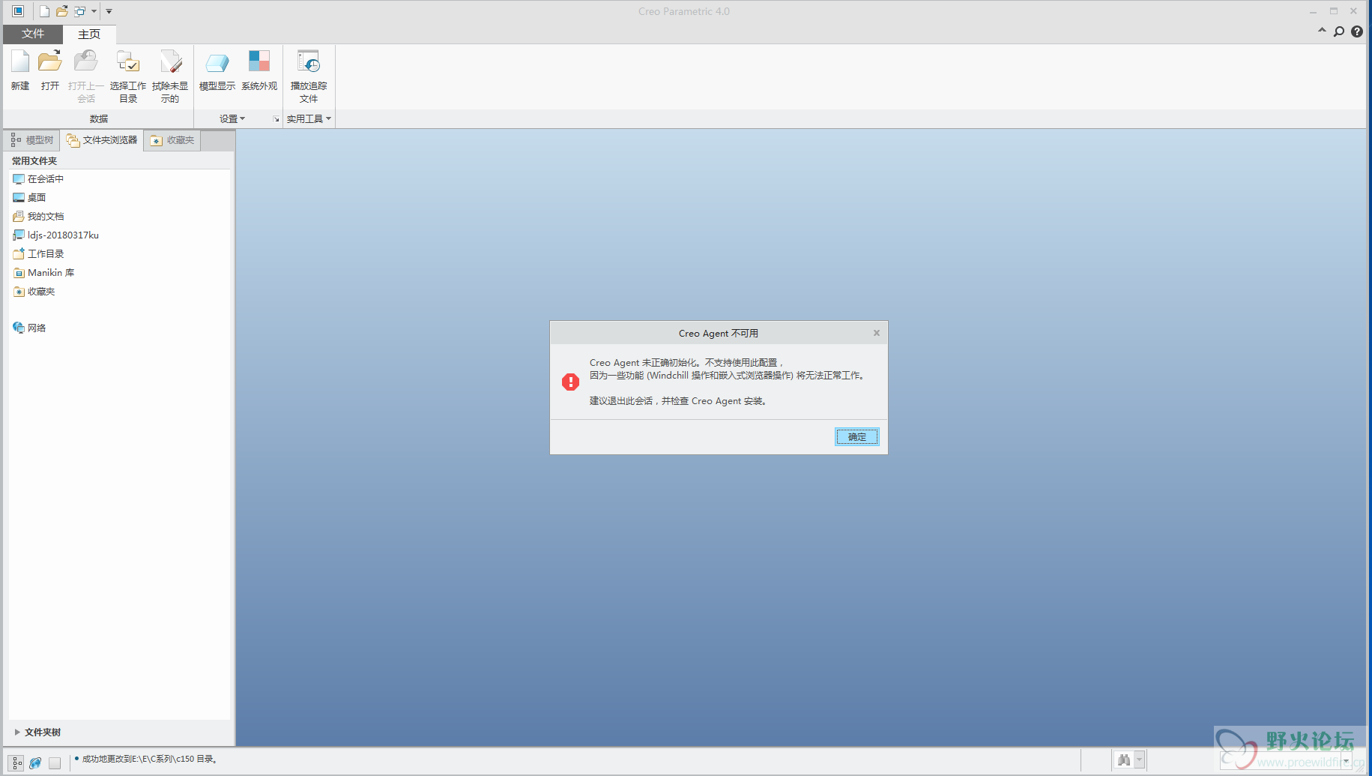Viewport: 1372px width, 776px height.
Task: Select 我的文档 (My Documents) folder
Action: click(x=38, y=217)
